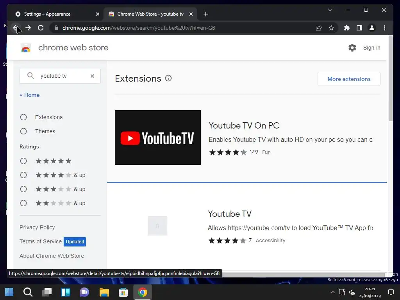Image resolution: width=400 pixels, height=300 pixels.
Task: Open the web store settings gear
Action: pos(352,48)
